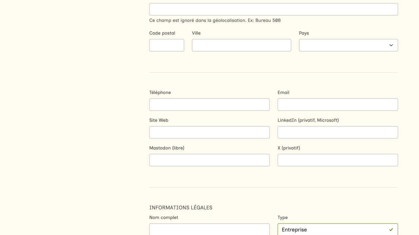Click the 'Code postal' label text
This screenshot has height=235, width=419.
click(162, 33)
